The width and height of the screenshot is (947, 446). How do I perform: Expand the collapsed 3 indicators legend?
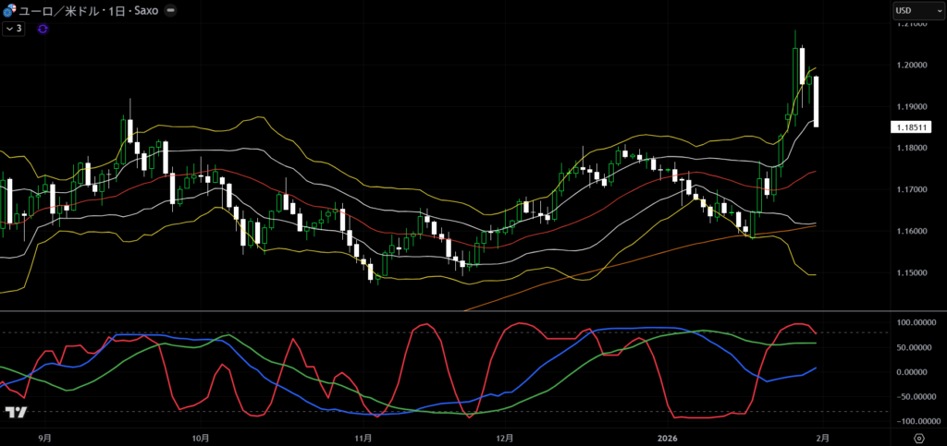pyautogui.click(x=13, y=29)
